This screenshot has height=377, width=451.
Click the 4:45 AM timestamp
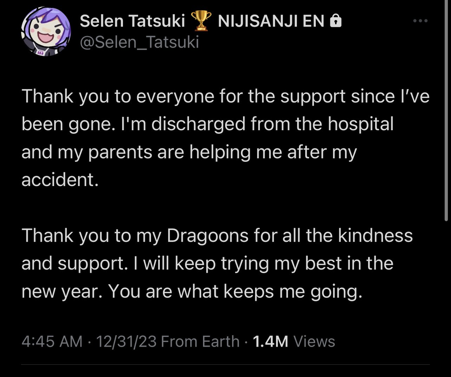(x=52, y=341)
